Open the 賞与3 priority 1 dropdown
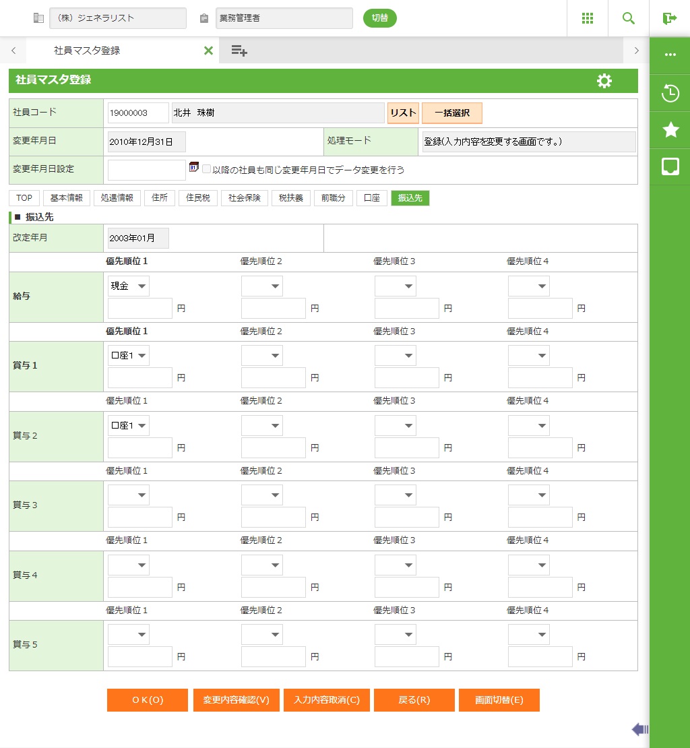 [x=129, y=495]
